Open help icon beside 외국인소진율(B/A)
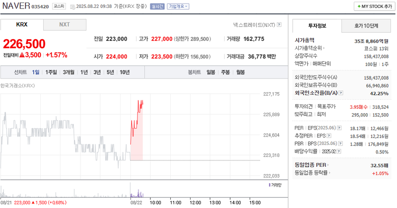Image resolution: width=397 pixels, height=208 pixels. click(341, 93)
